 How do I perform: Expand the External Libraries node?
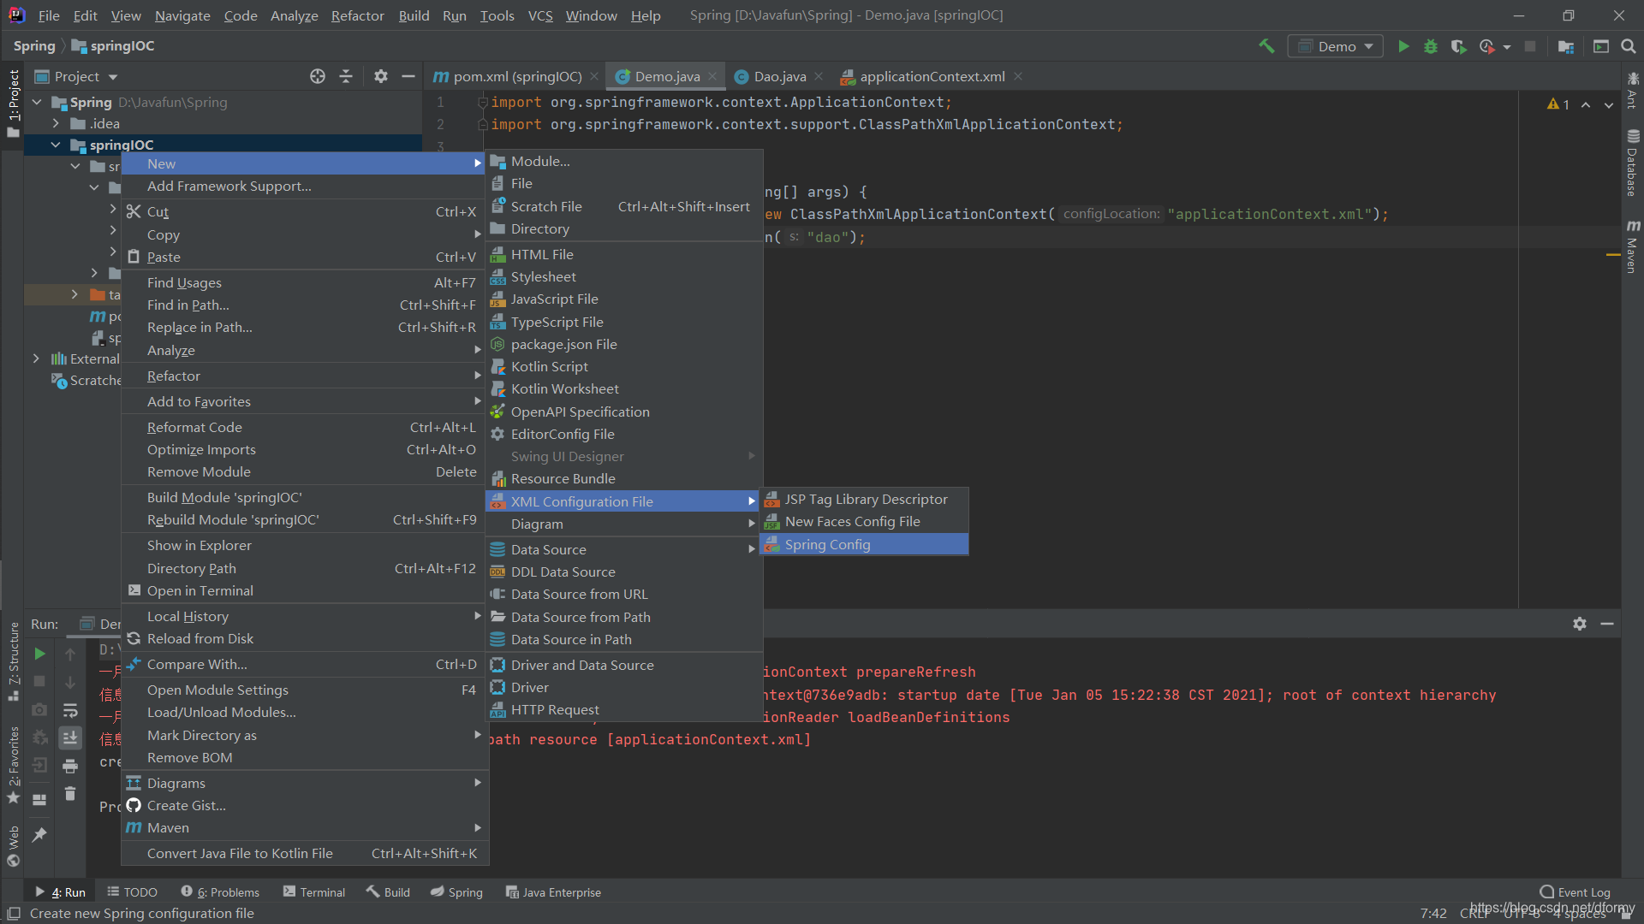36,358
